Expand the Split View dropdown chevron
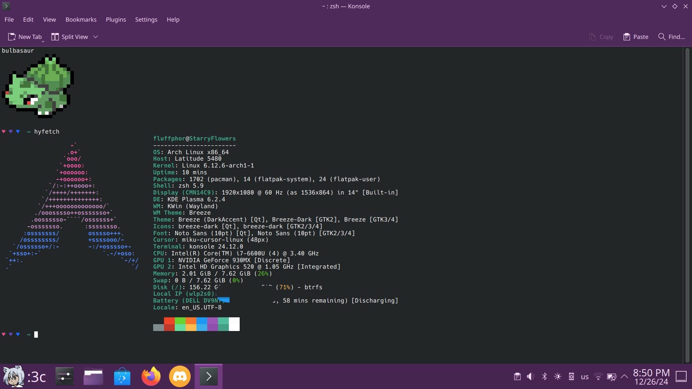 96,37
